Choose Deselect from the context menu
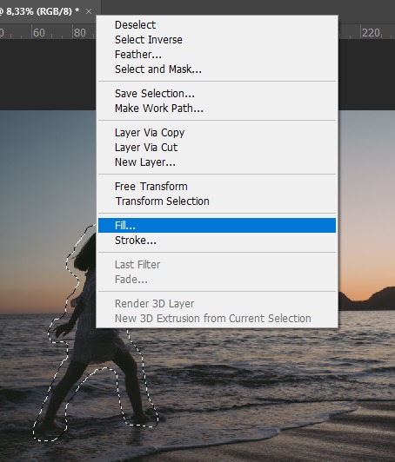This screenshot has height=462, width=395. point(217,25)
